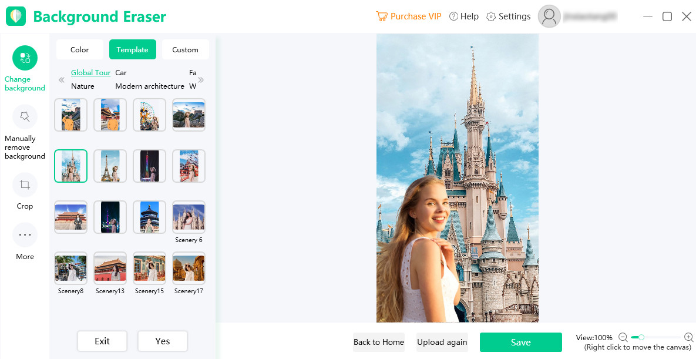This screenshot has height=359, width=696.
Task: Click the green Save button
Action: pos(520,342)
